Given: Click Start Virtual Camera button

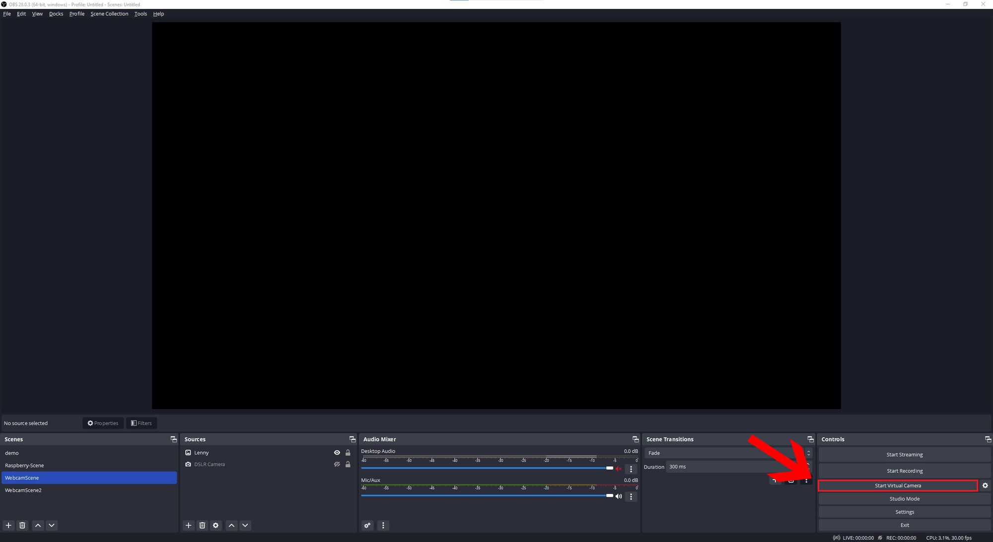Looking at the screenshot, I should coord(898,485).
